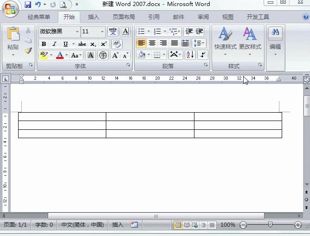Click the horizontal scrollbar thumb
This screenshot has height=236, width=310.
coord(156,216)
